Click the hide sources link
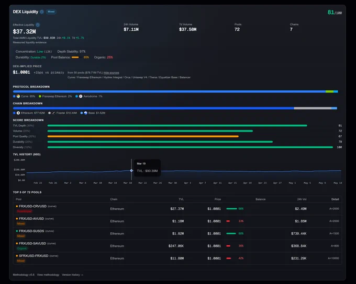This screenshot has width=356, height=284. pyautogui.click(x=111, y=73)
